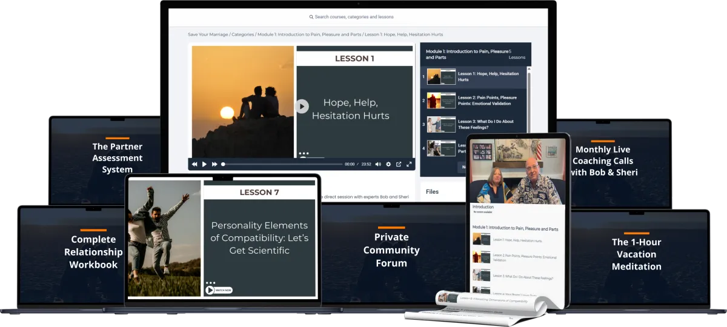Click Lesson 7 Personality Elements of Compatibility slide
The width and height of the screenshot is (727, 327).
click(x=259, y=237)
